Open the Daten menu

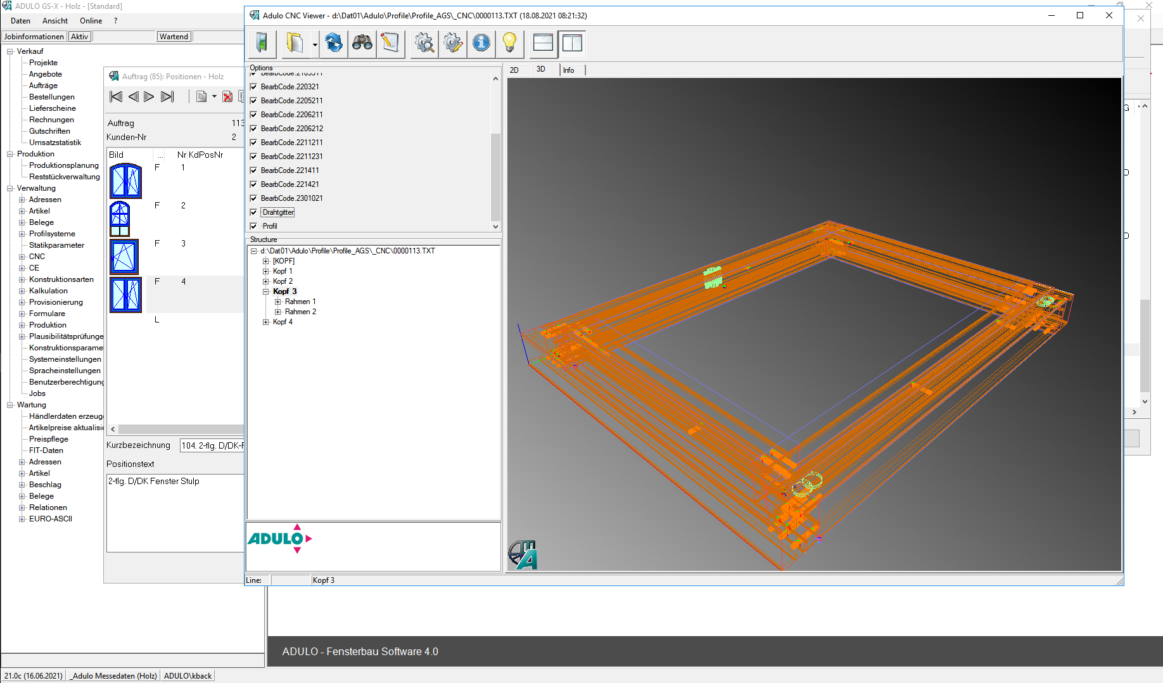pyautogui.click(x=20, y=21)
